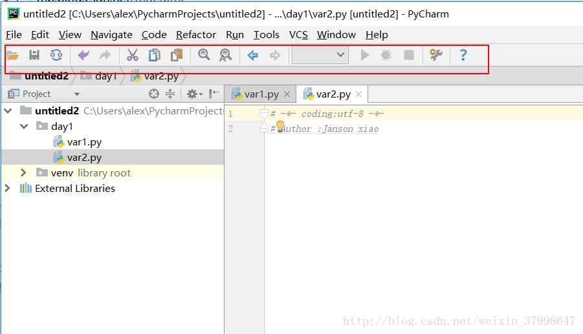Expand External Libraries node
This screenshot has width=583, height=334.
coord(7,188)
